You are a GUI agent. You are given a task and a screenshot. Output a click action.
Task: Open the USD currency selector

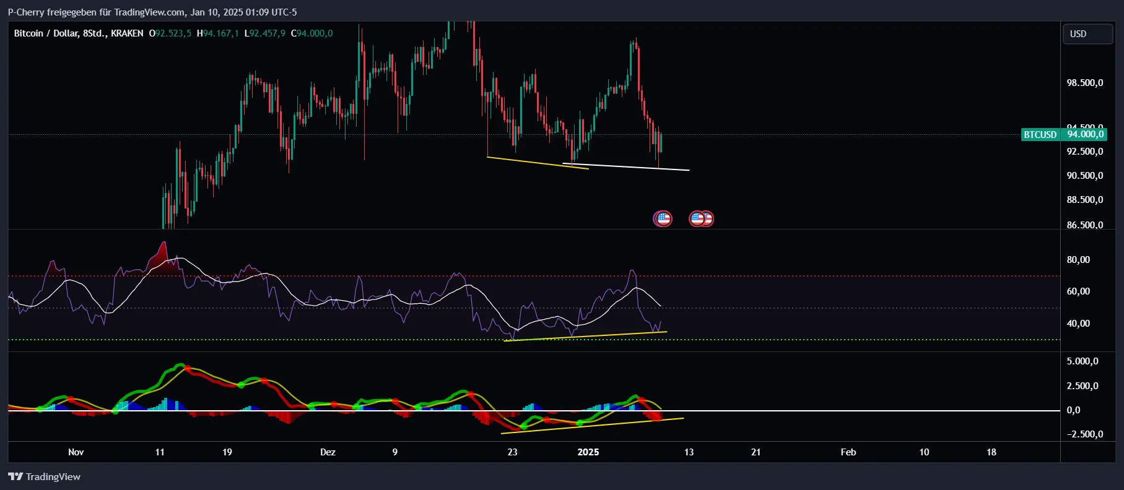point(1087,34)
